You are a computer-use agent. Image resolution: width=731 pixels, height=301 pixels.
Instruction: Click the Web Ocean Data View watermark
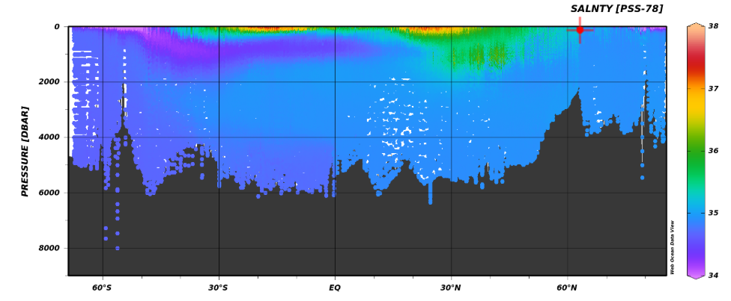pos(673,247)
